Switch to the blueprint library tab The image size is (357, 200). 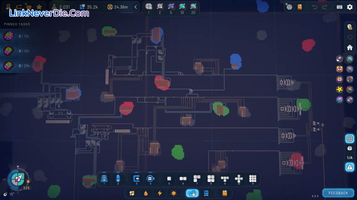(224, 193)
